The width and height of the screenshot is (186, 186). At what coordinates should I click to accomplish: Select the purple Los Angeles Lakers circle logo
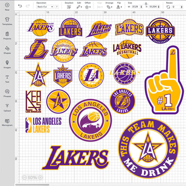123,101
